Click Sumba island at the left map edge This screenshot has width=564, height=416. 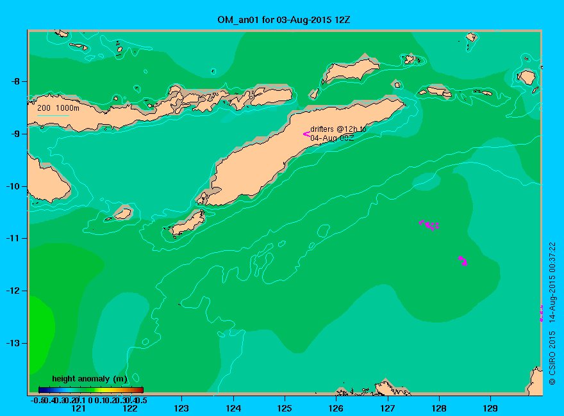click(47, 181)
